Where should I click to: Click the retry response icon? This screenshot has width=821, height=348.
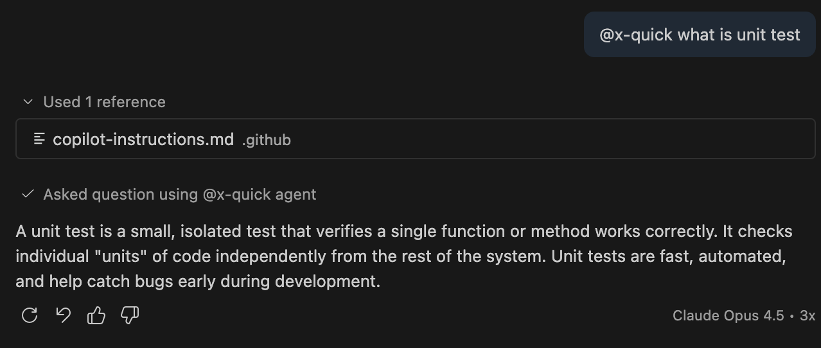[x=30, y=315]
